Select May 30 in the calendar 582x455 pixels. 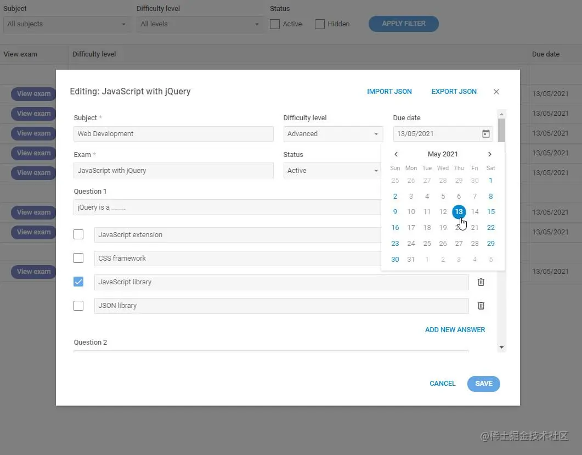(395, 259)
